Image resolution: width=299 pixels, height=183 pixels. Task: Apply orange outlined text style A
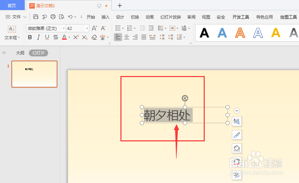coord(240,33)
